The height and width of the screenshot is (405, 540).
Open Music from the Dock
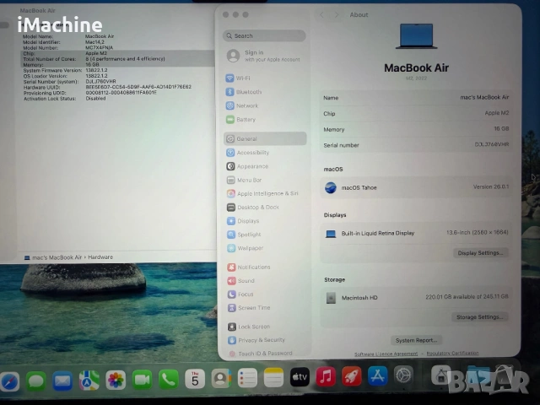(326, 376)
